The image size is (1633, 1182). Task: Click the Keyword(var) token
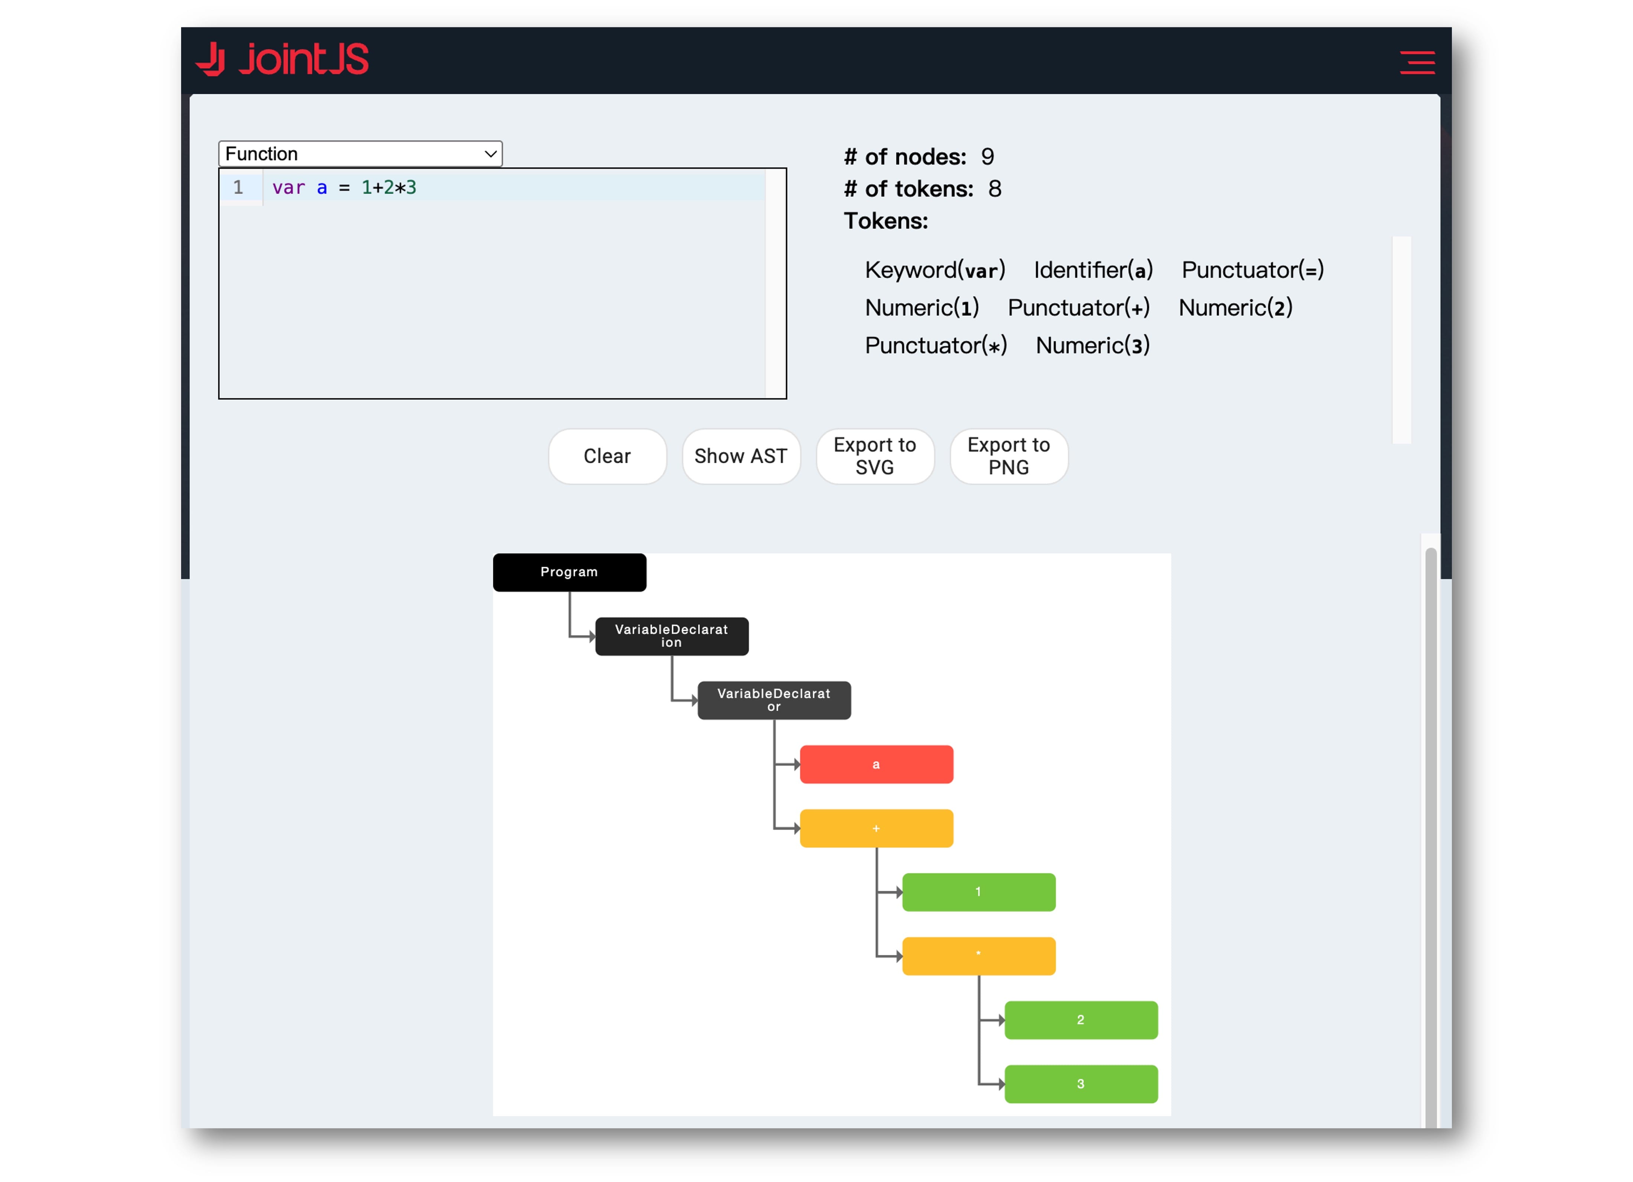(x=935, y=271)
